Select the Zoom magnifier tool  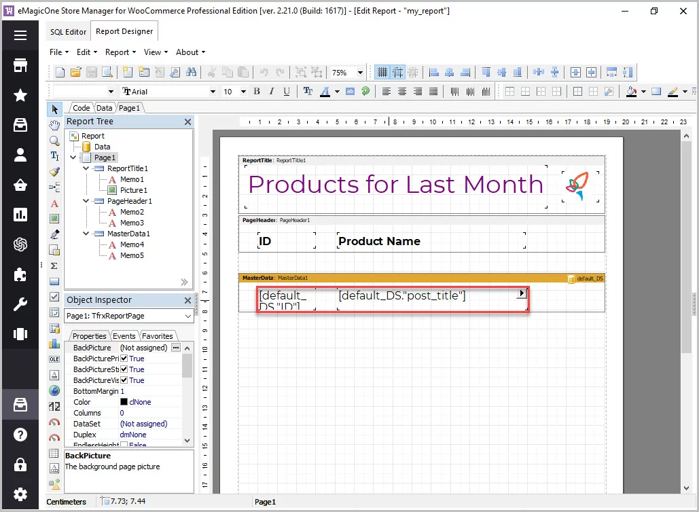54,141
